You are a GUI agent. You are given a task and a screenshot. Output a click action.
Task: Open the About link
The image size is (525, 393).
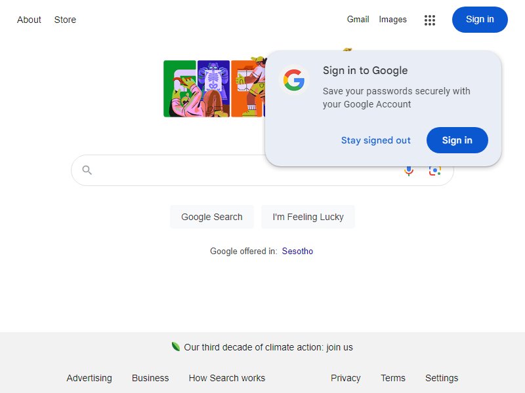tap(29, 20)
